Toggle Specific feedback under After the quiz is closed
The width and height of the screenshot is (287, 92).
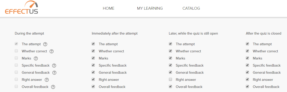coord(247,65)
